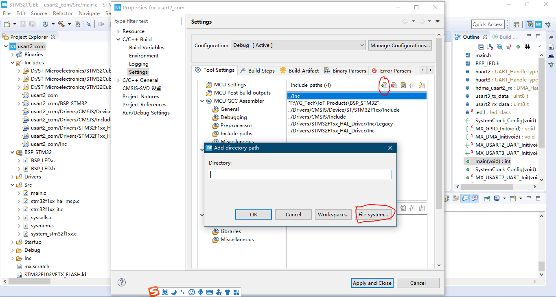556x297 pixels.
Task: Click the Directory input field
Action: click(300, 175)
